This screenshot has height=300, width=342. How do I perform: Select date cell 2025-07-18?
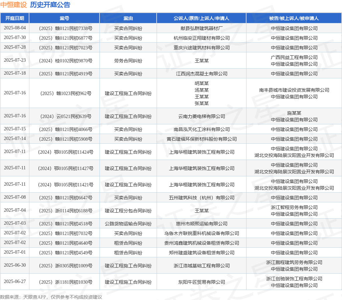pos(15,73)
